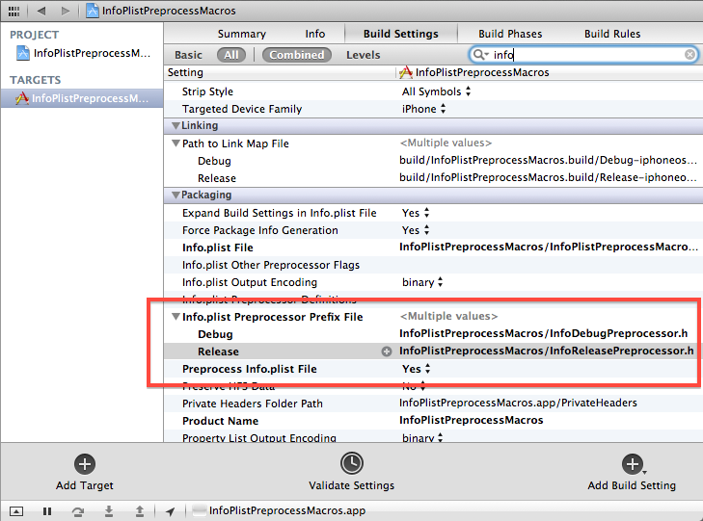Click the step into debug icon

(x=109, y=511)
